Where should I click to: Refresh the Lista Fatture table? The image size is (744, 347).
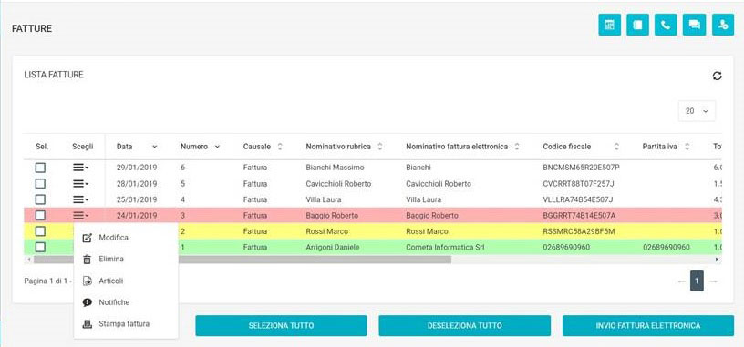(x=717, y=76)
